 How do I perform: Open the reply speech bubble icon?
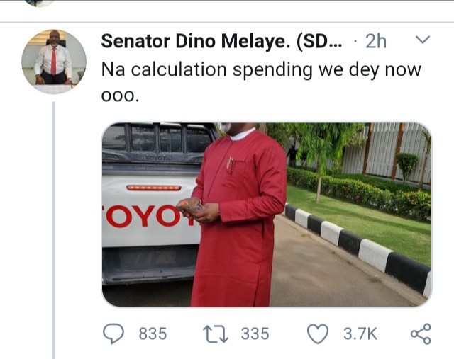click(113, 334)
